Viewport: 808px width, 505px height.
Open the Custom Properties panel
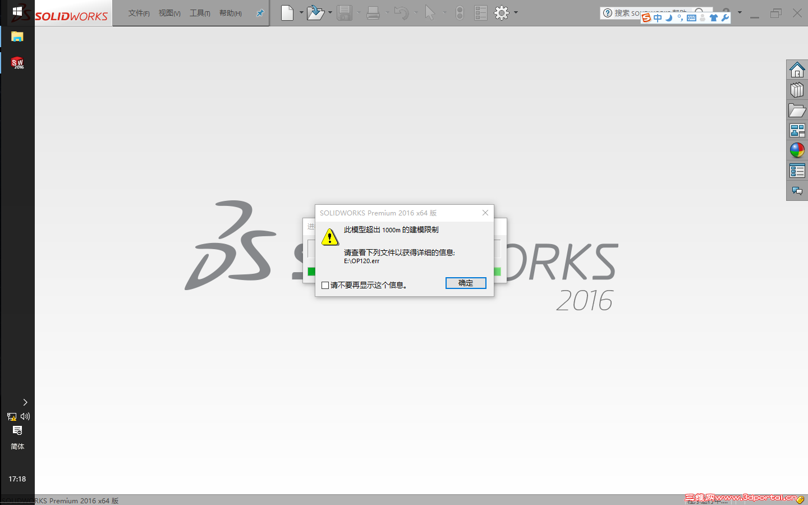pos(797,170)
